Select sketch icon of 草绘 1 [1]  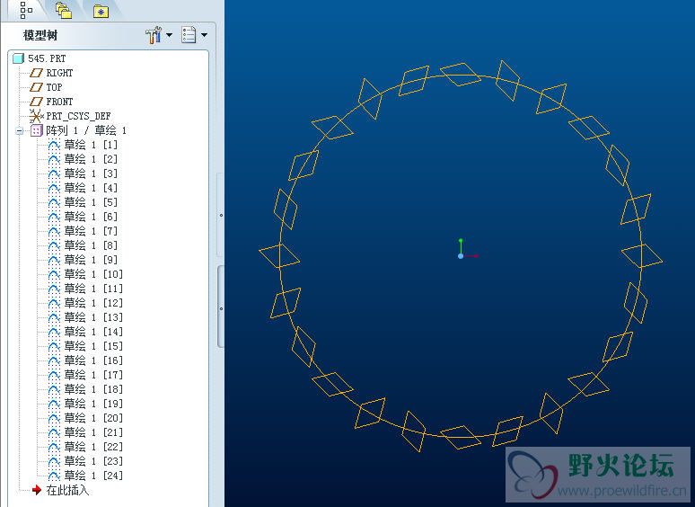(x=54, y=145)
